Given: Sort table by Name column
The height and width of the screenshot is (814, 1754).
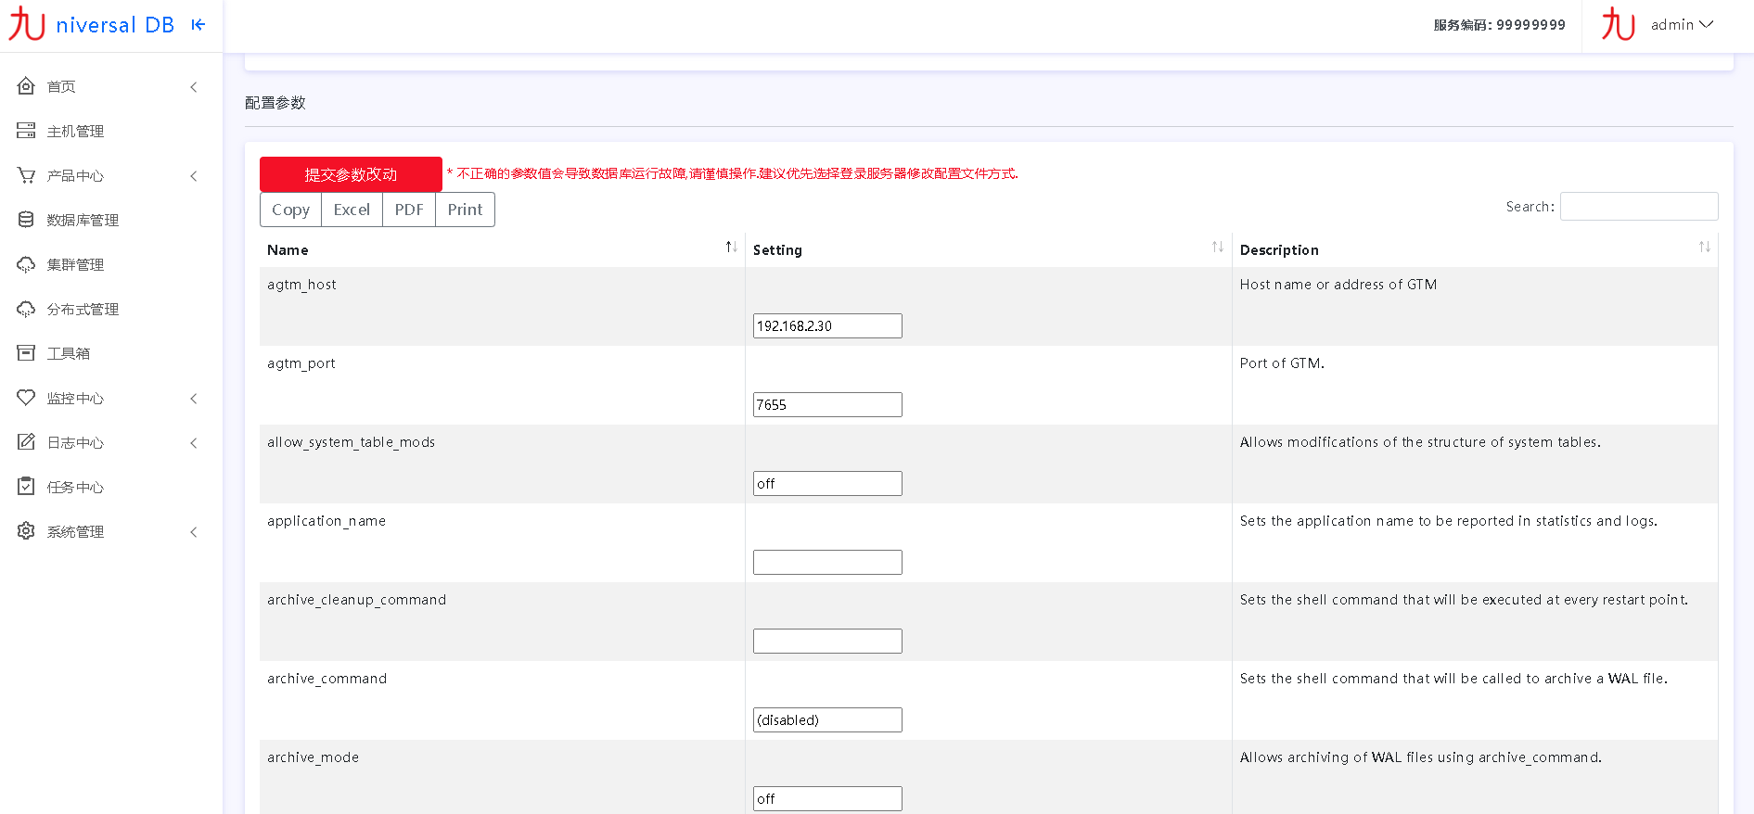Looking at the screenshot, I should point(731,248).
